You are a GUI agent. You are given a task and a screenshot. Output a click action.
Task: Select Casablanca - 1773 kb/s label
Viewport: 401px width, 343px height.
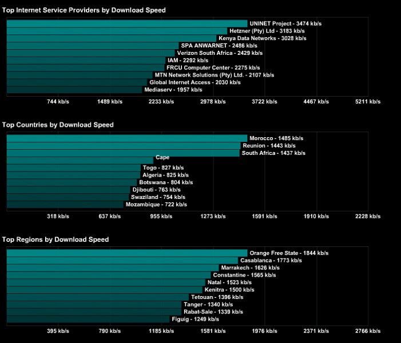[x=271, y=261]
